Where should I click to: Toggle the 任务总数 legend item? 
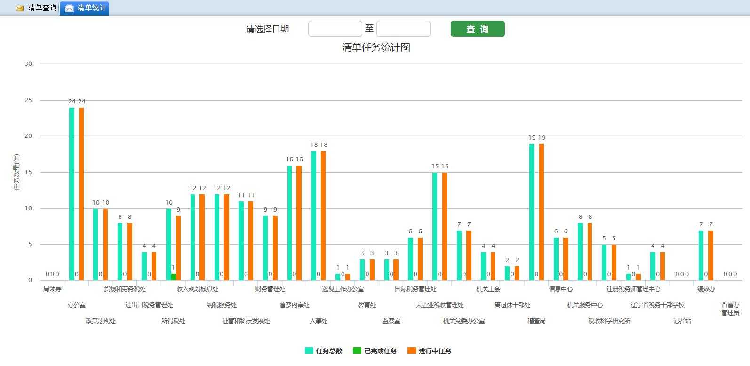coord(323,351)
